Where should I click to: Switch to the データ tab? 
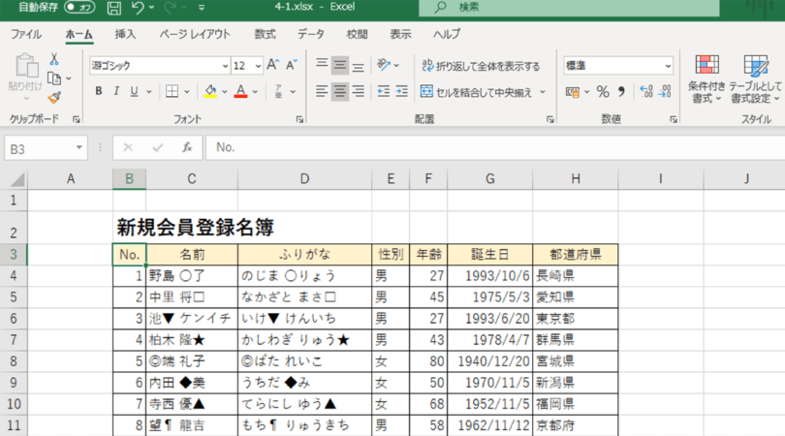pos(311,34)
